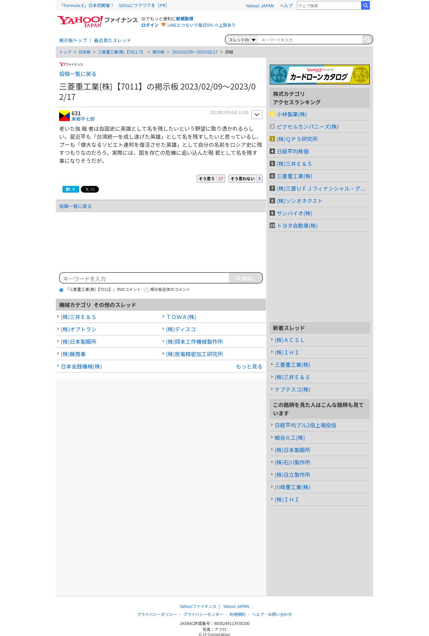The width and height of the screenshot is (429, 636).
Task: Click the blue web search magnifier button
Action: coord(366,5)
